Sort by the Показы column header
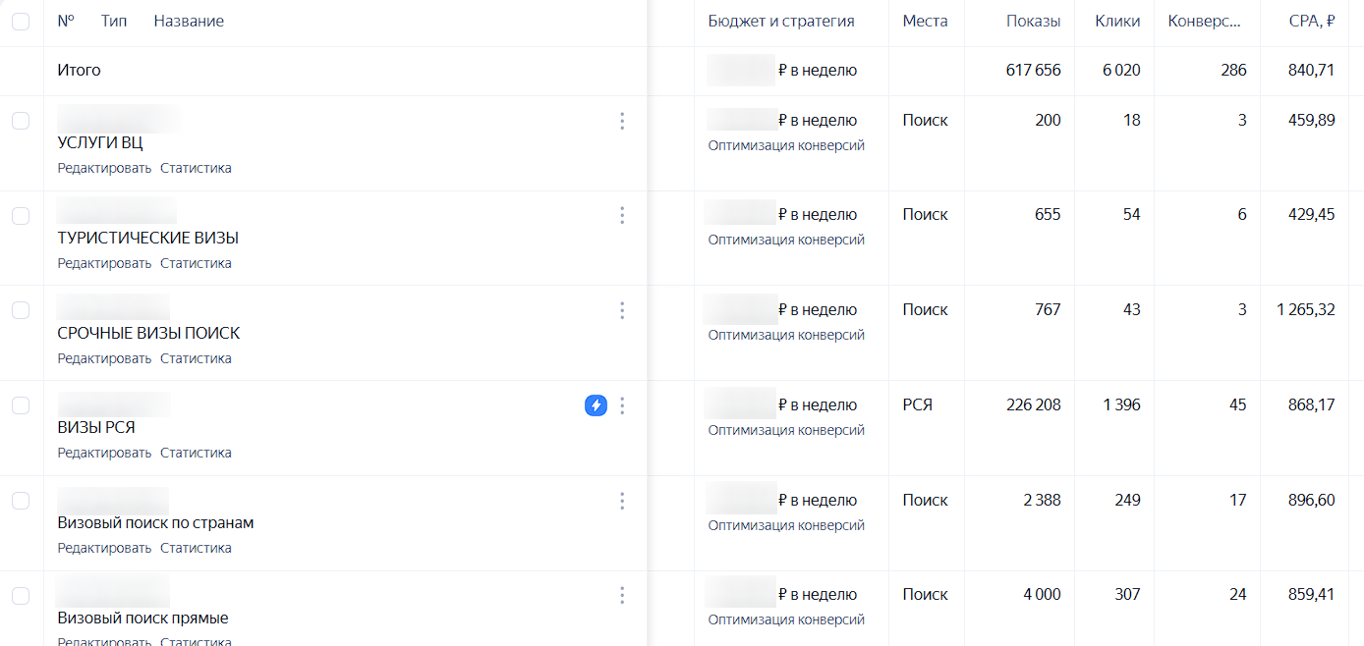Viewport: 1364px width, 646px height. point(1033,21)
